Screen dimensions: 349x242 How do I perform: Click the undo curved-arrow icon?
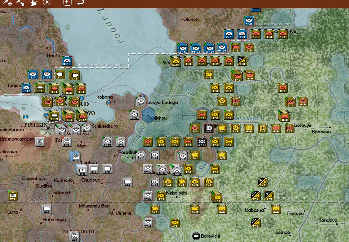click(80, 2)
